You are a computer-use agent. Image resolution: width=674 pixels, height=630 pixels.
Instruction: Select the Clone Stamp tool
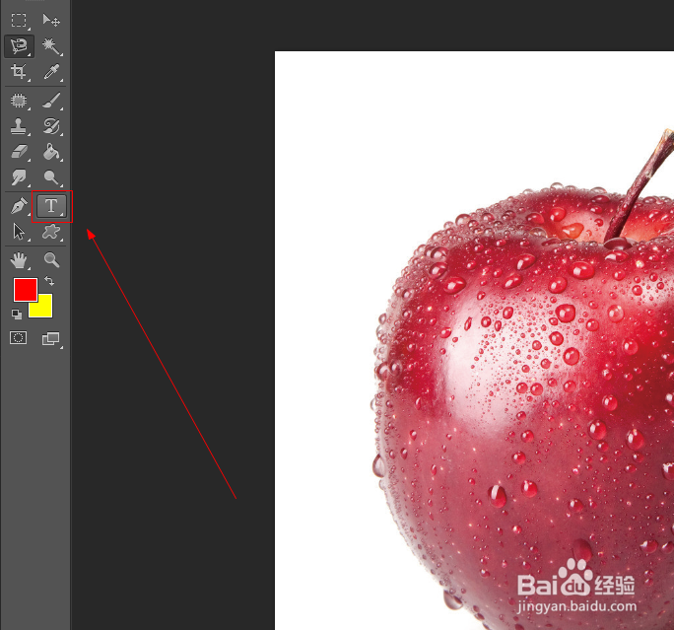[19, 126]
